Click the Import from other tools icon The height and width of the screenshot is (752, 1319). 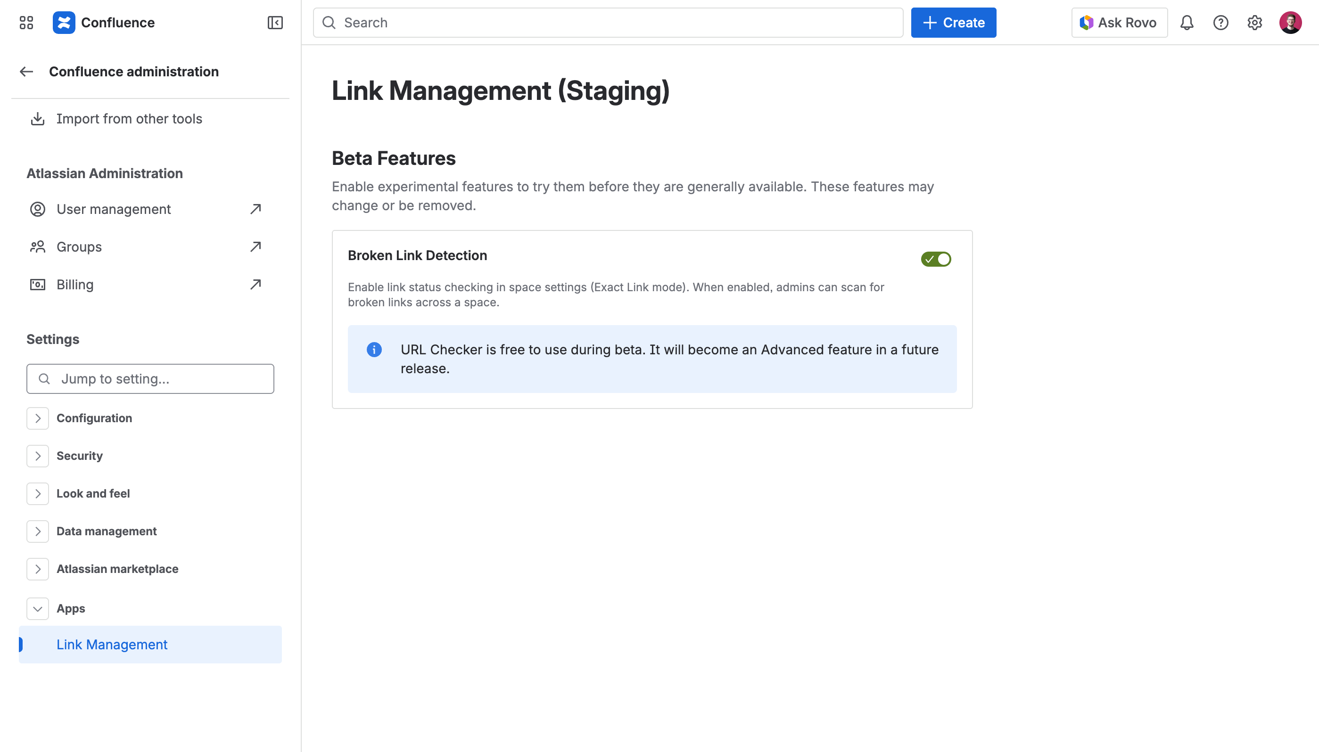pos(37,118)
